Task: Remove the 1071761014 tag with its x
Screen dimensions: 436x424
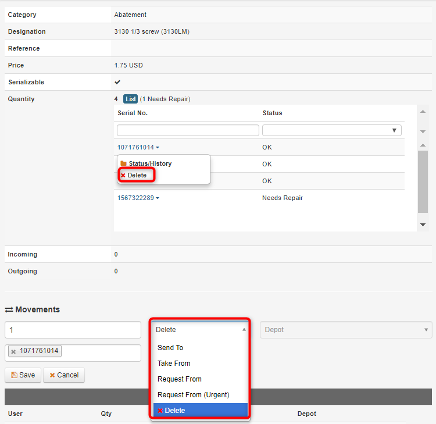Action: pyautogui.click(x=13, y=351)
